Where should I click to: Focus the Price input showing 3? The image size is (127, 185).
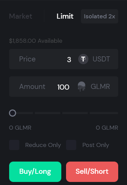pos(64,59)
